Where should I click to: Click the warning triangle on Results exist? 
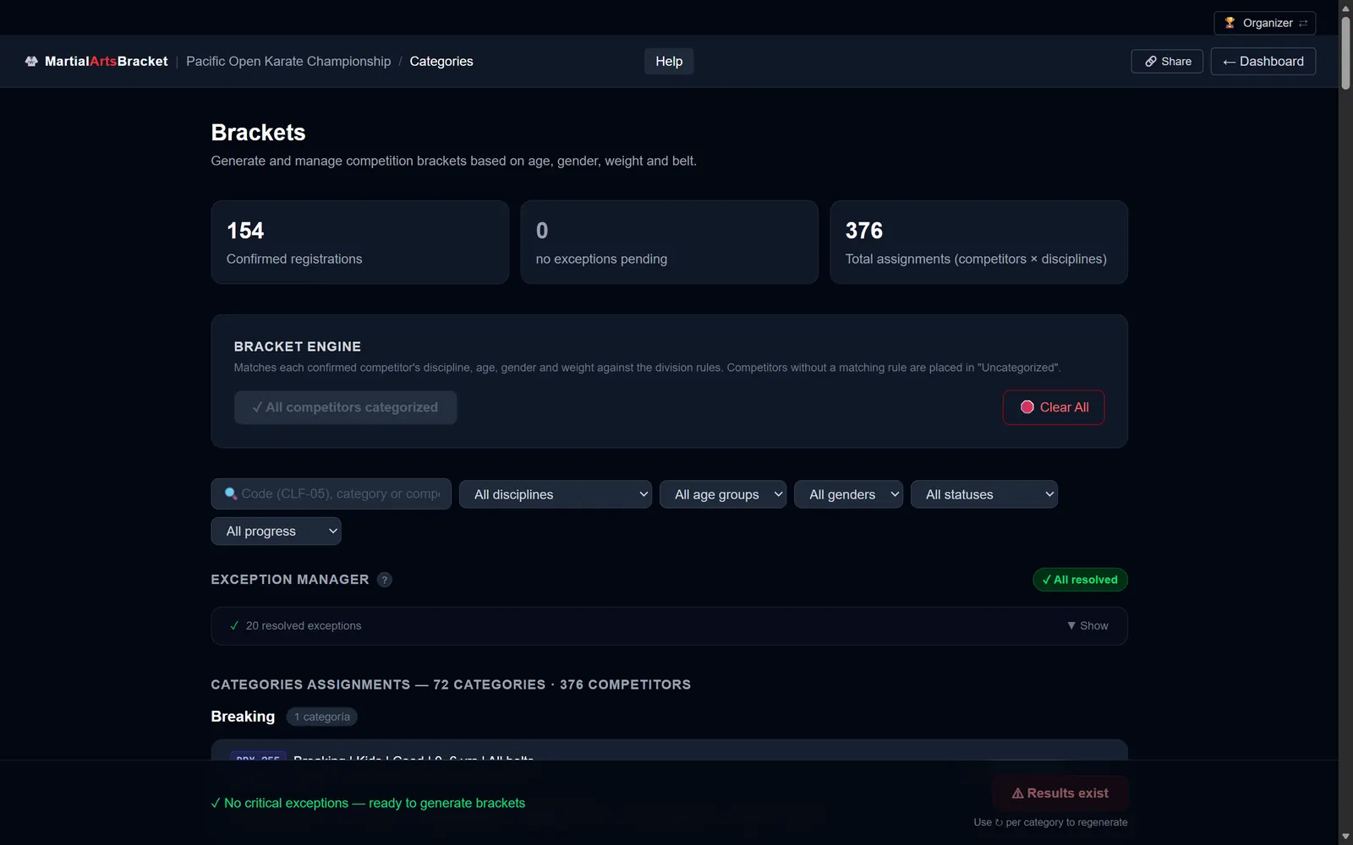pos(1018,793)
